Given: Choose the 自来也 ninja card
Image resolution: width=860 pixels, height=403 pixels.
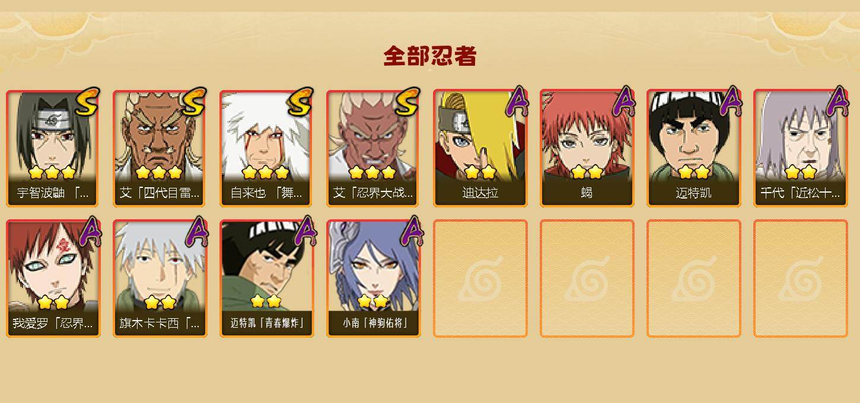Looking at the screenshot, I should 266,148.
